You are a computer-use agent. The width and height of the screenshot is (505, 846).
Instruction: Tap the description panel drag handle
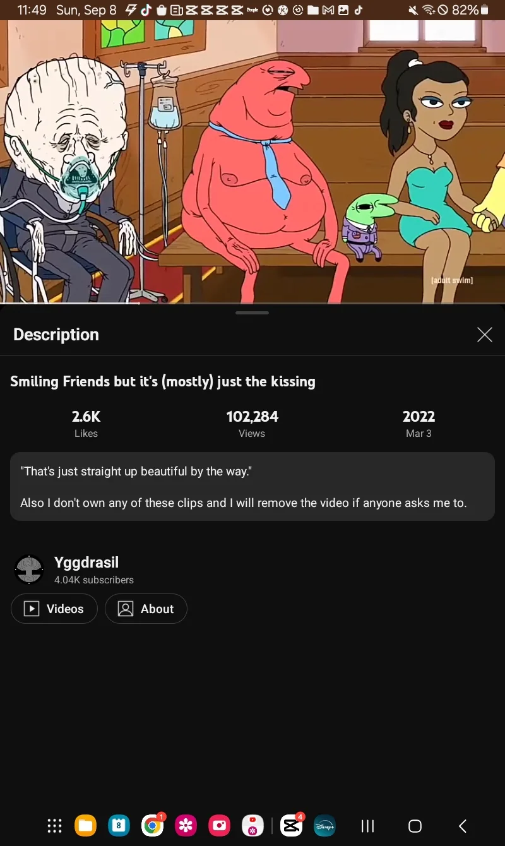(x=252, y=313)
